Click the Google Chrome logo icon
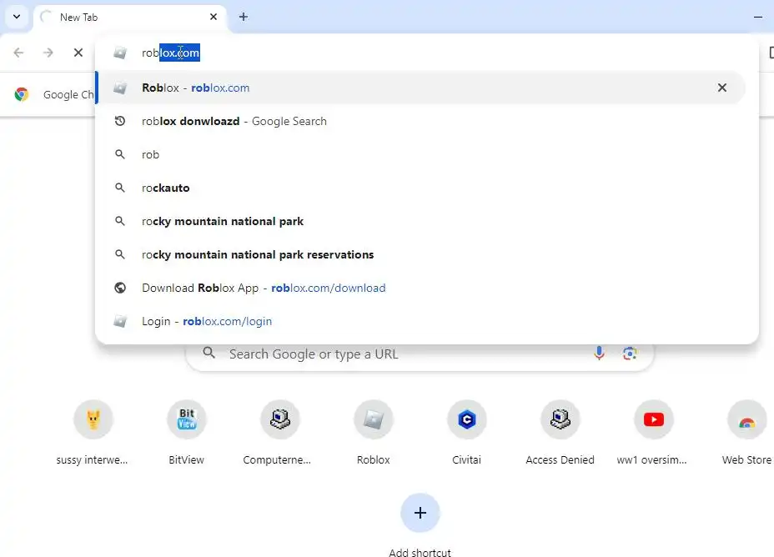The width and height of the screenshot is (774, 557). [21, 94]
